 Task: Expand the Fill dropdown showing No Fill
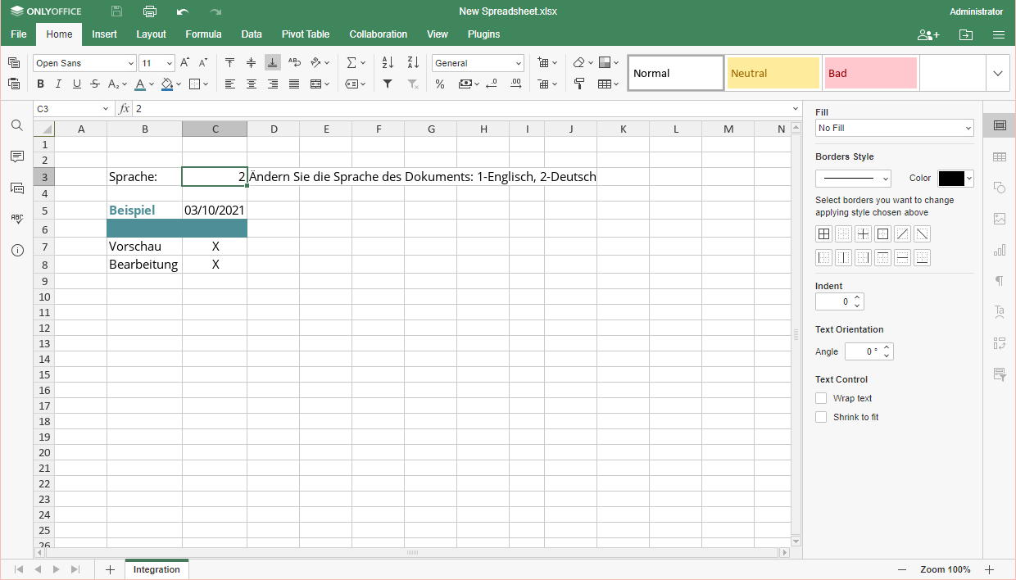pos(894,128)
